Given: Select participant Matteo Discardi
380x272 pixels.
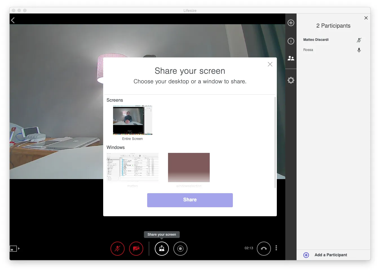Looking at the screenshot, I should pyautogui.click(x=316, y=40).
